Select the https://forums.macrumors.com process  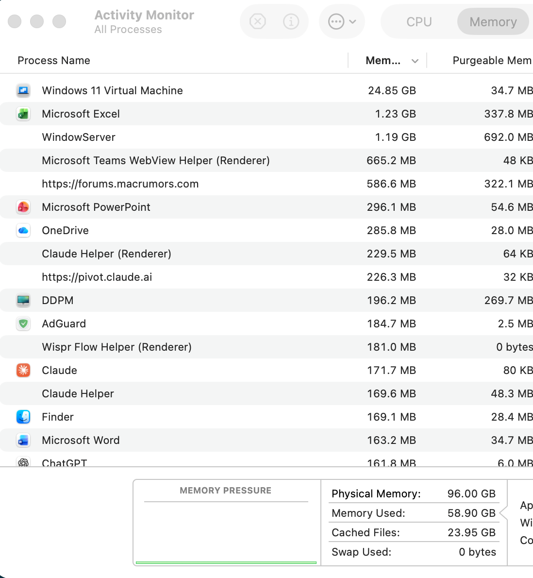(x=266, y=184)
